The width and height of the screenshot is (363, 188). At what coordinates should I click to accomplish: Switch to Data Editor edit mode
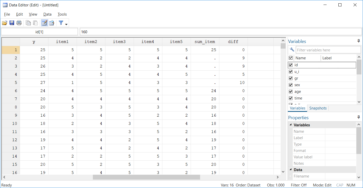44,23
